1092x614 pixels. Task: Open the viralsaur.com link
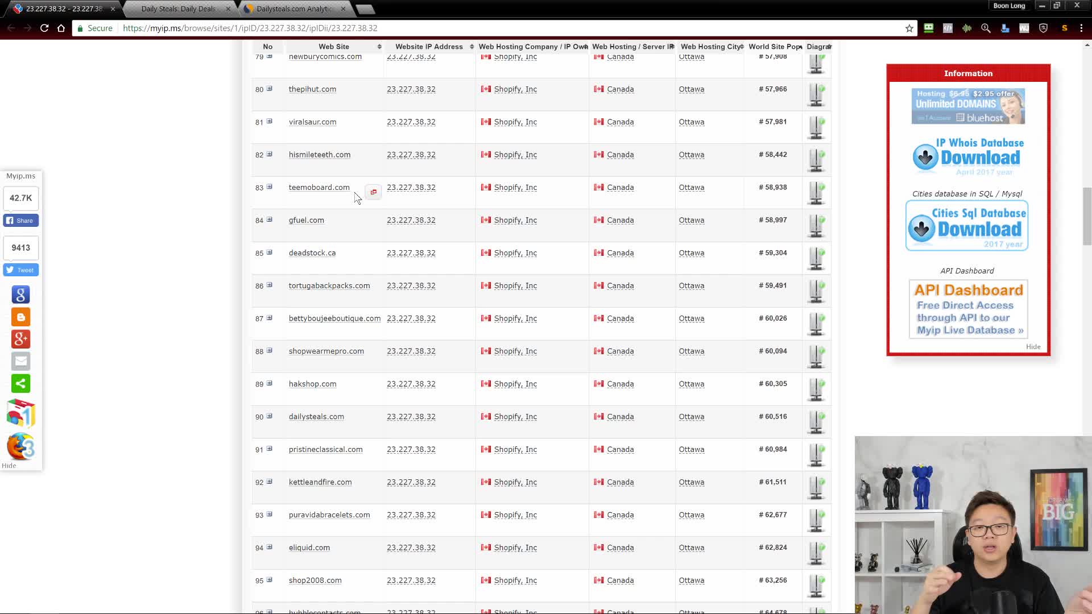click(x=312, y=122)
